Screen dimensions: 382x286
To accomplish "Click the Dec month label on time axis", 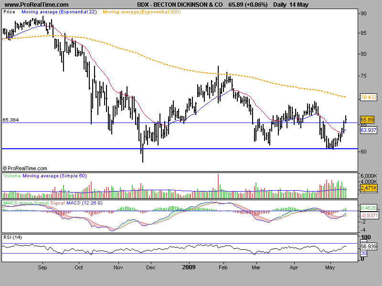I will (x=150, y=267).
